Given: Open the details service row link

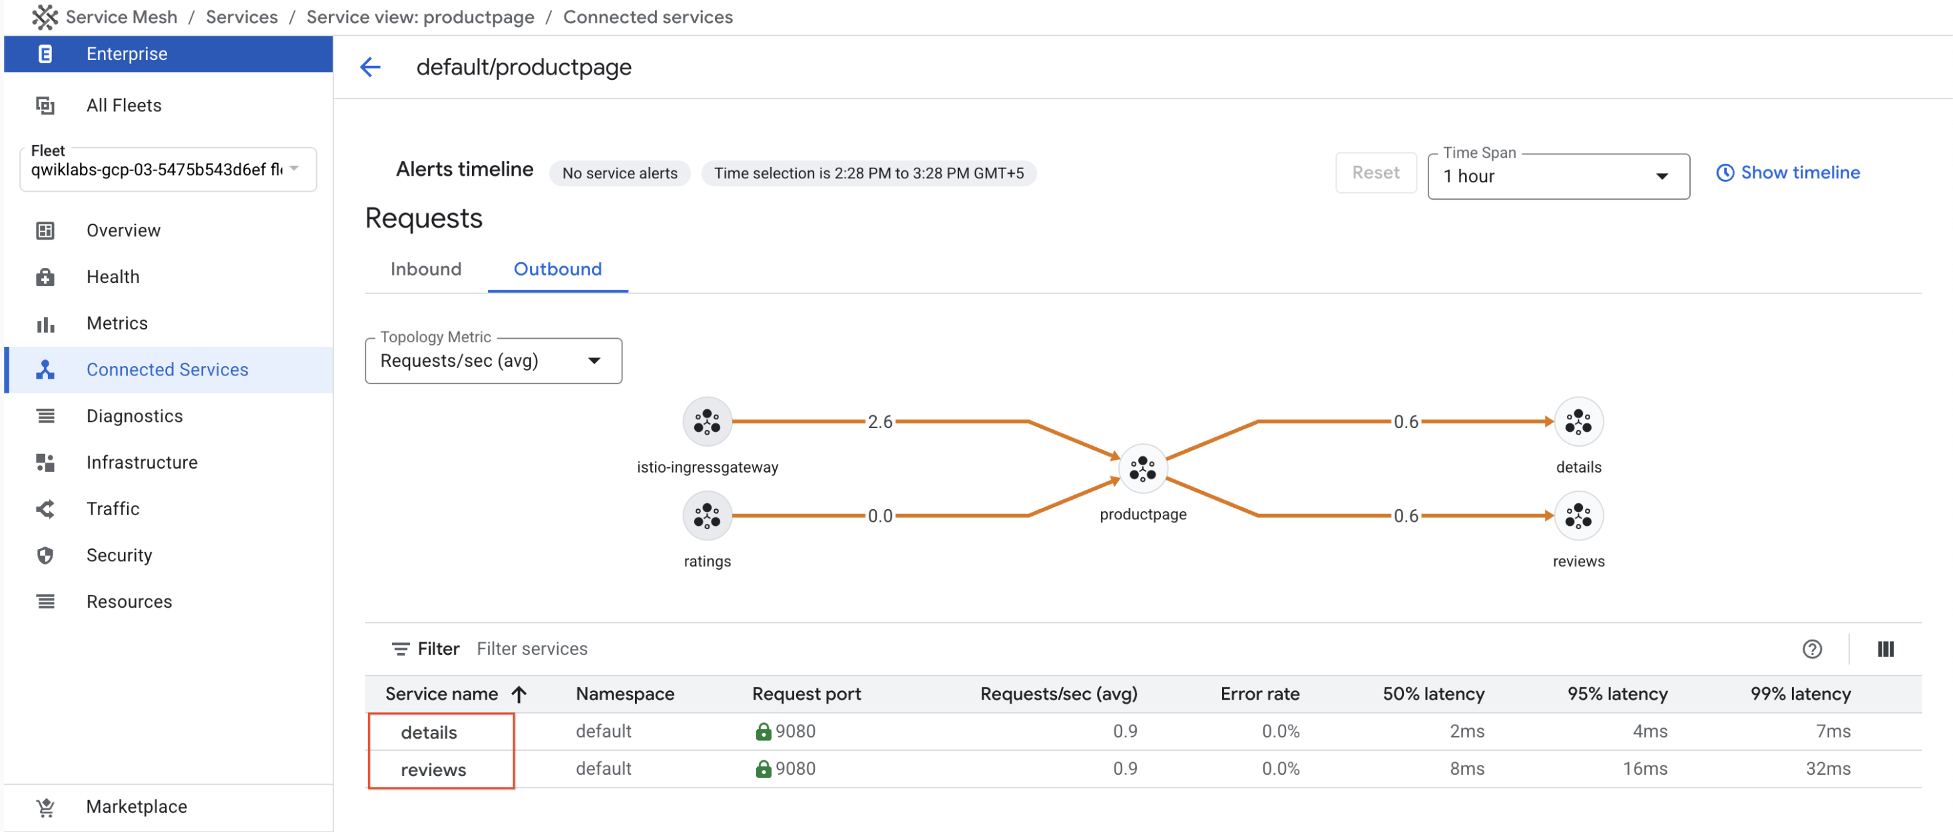Looking at the screenshot, I should [429, 733].
